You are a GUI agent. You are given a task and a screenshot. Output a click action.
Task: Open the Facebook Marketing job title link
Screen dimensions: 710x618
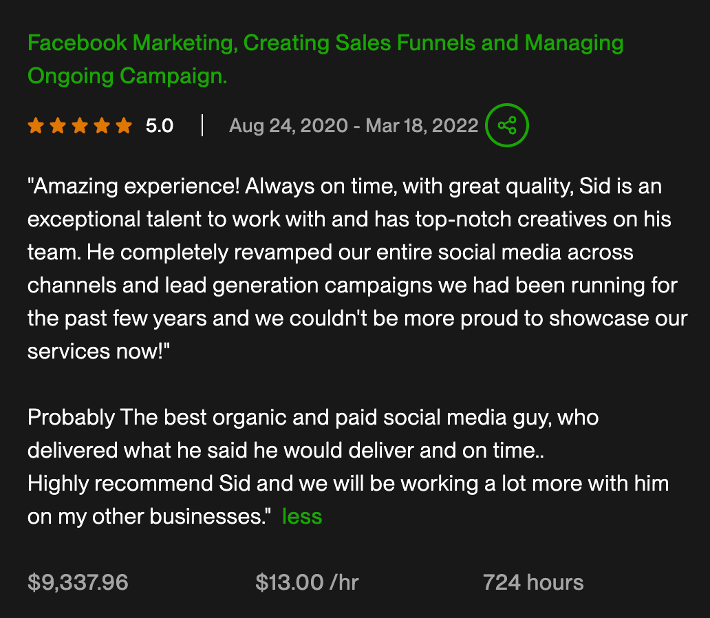tap(325, 43)
